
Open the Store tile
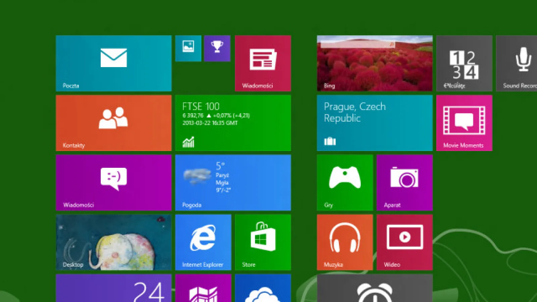click(263, 242)
